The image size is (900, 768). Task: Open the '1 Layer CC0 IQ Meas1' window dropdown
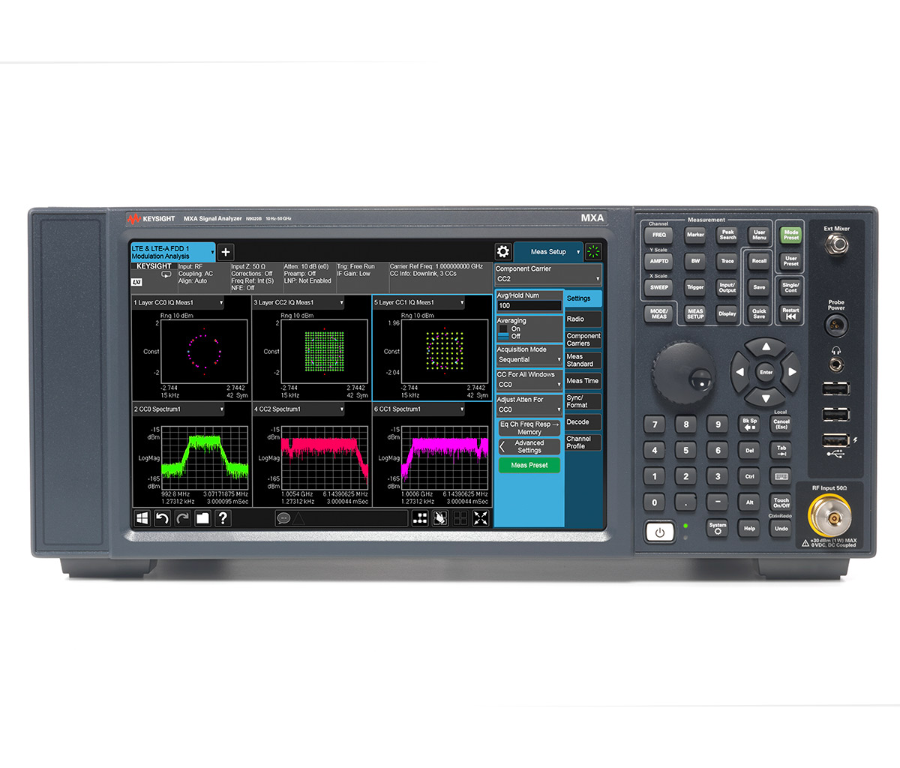[178, 303]
